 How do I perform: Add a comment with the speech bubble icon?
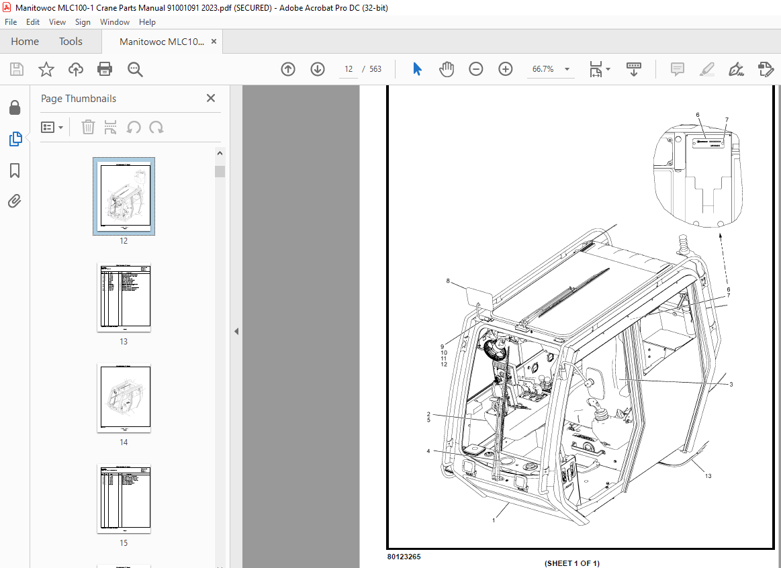678,69
